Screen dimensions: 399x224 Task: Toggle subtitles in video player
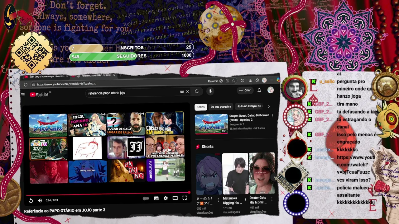click(x=156, y=198)
